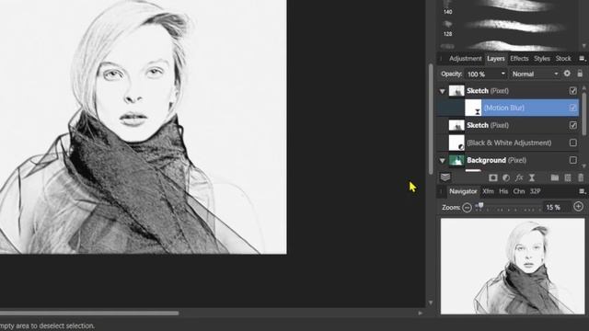Viewport: 589px width, 331px height.
Task: Select the lower Sketch (Pixel) layer row
Action: (508, 125)
